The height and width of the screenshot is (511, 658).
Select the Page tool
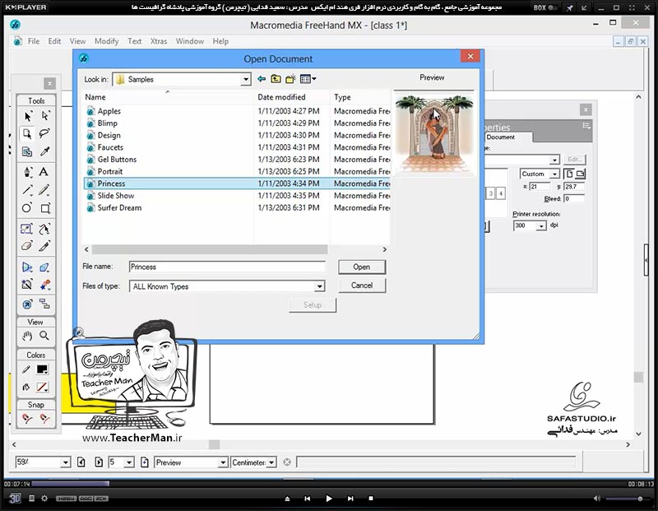27,134
